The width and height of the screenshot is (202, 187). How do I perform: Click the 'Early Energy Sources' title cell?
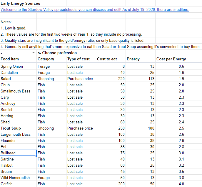click(x=21, y=4)
